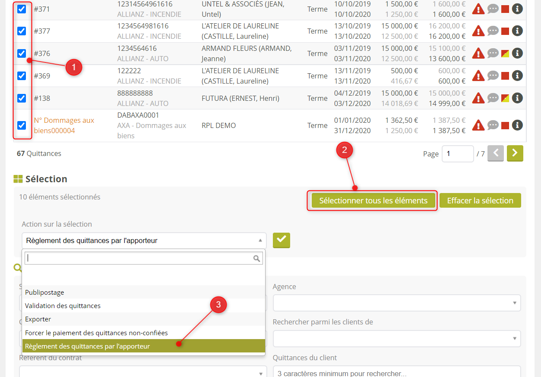Uncheck the checkbox for receipt #369
This screenshot has height=377, width=541.
coord(22,76)
